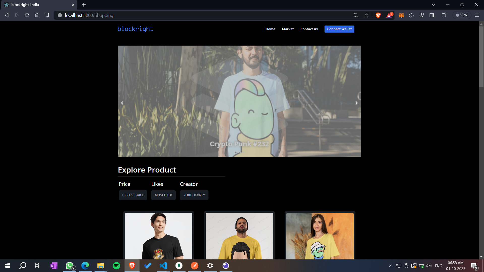This screenshot has height=272, width=484.
Task: Click the Connect Wallet button
Action: click(339, 29)
